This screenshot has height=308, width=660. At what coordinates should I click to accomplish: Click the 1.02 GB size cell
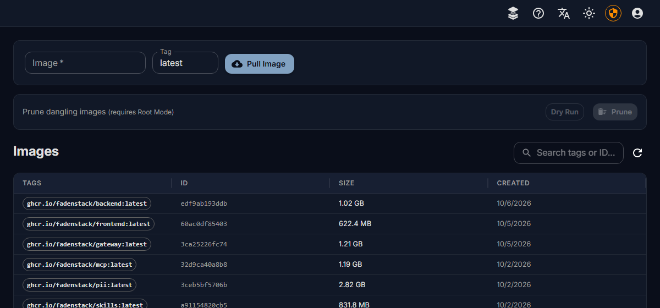(x=351, y=204)
